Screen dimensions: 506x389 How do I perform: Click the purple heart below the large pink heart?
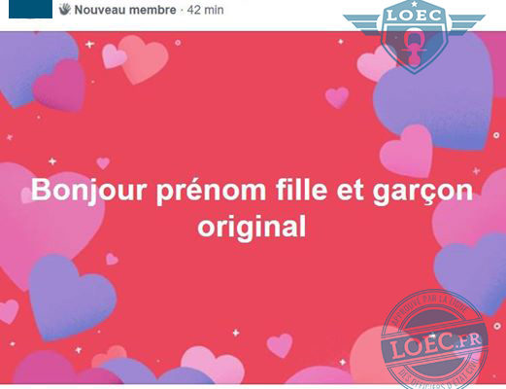[71, 297]
